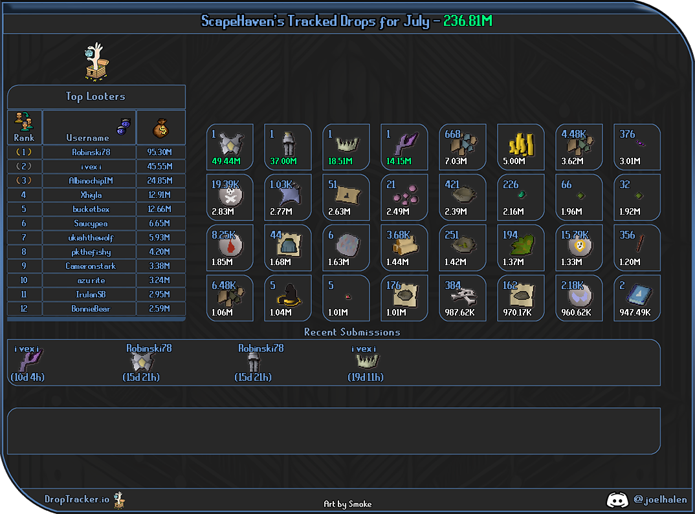Screen dimensions: 695x514
Task: Click the money bag column header icon
Action: coord(161,128)
